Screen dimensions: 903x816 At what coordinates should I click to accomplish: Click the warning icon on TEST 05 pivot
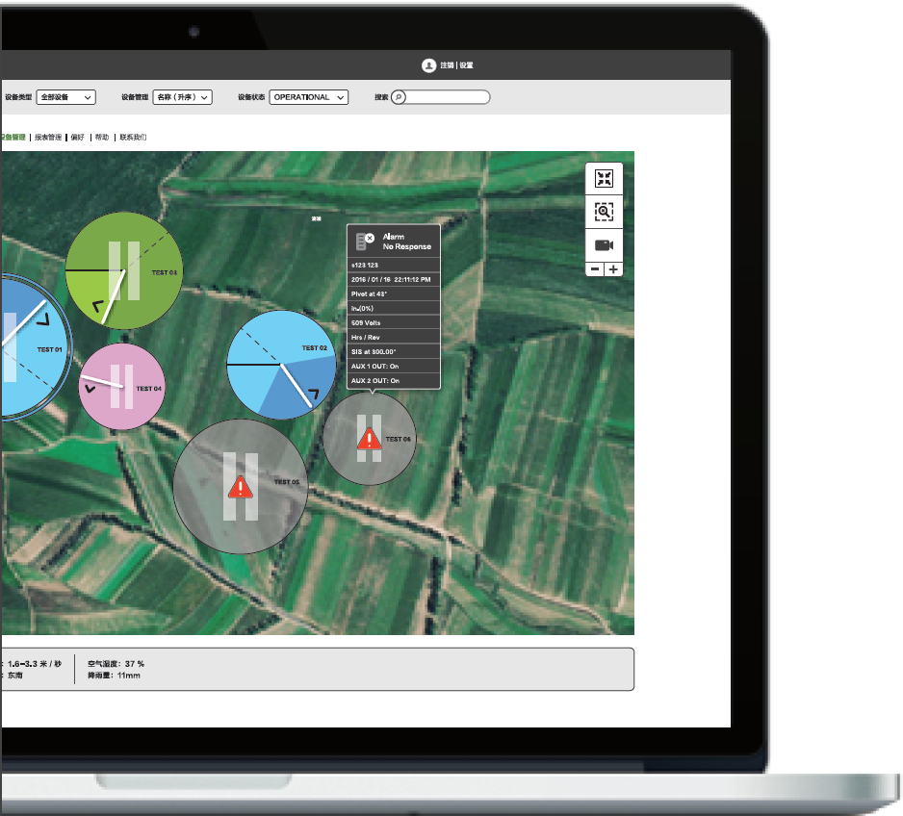pyautogui.click(x=240, y=488)
